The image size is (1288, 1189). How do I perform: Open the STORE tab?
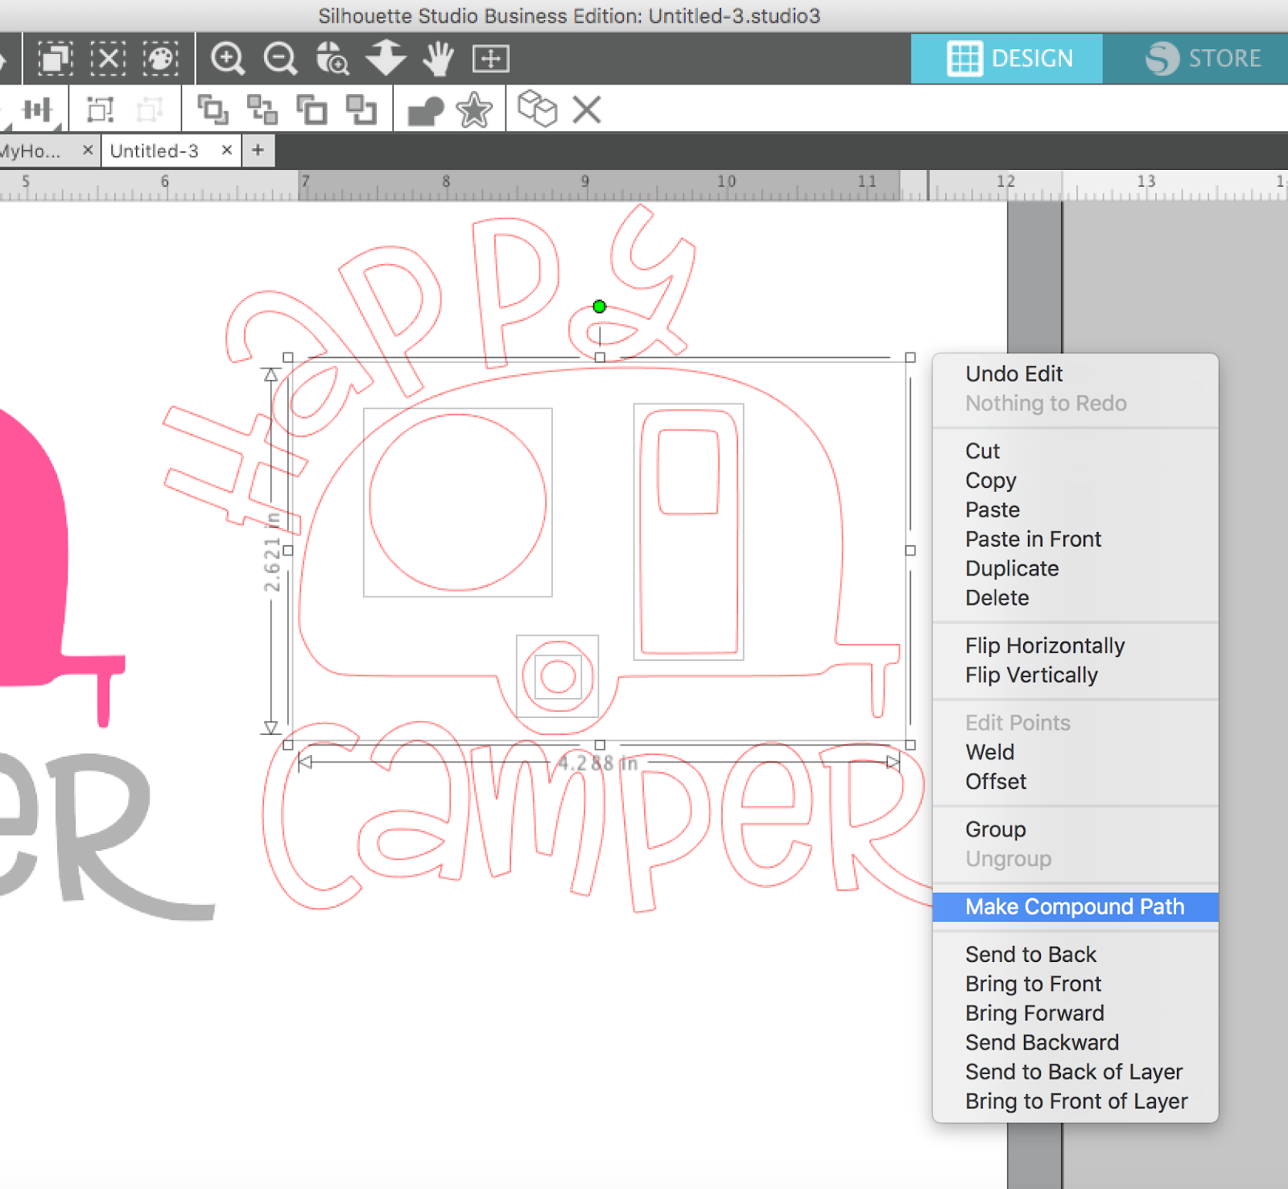pyautogui.click(x=1195, y=59)
